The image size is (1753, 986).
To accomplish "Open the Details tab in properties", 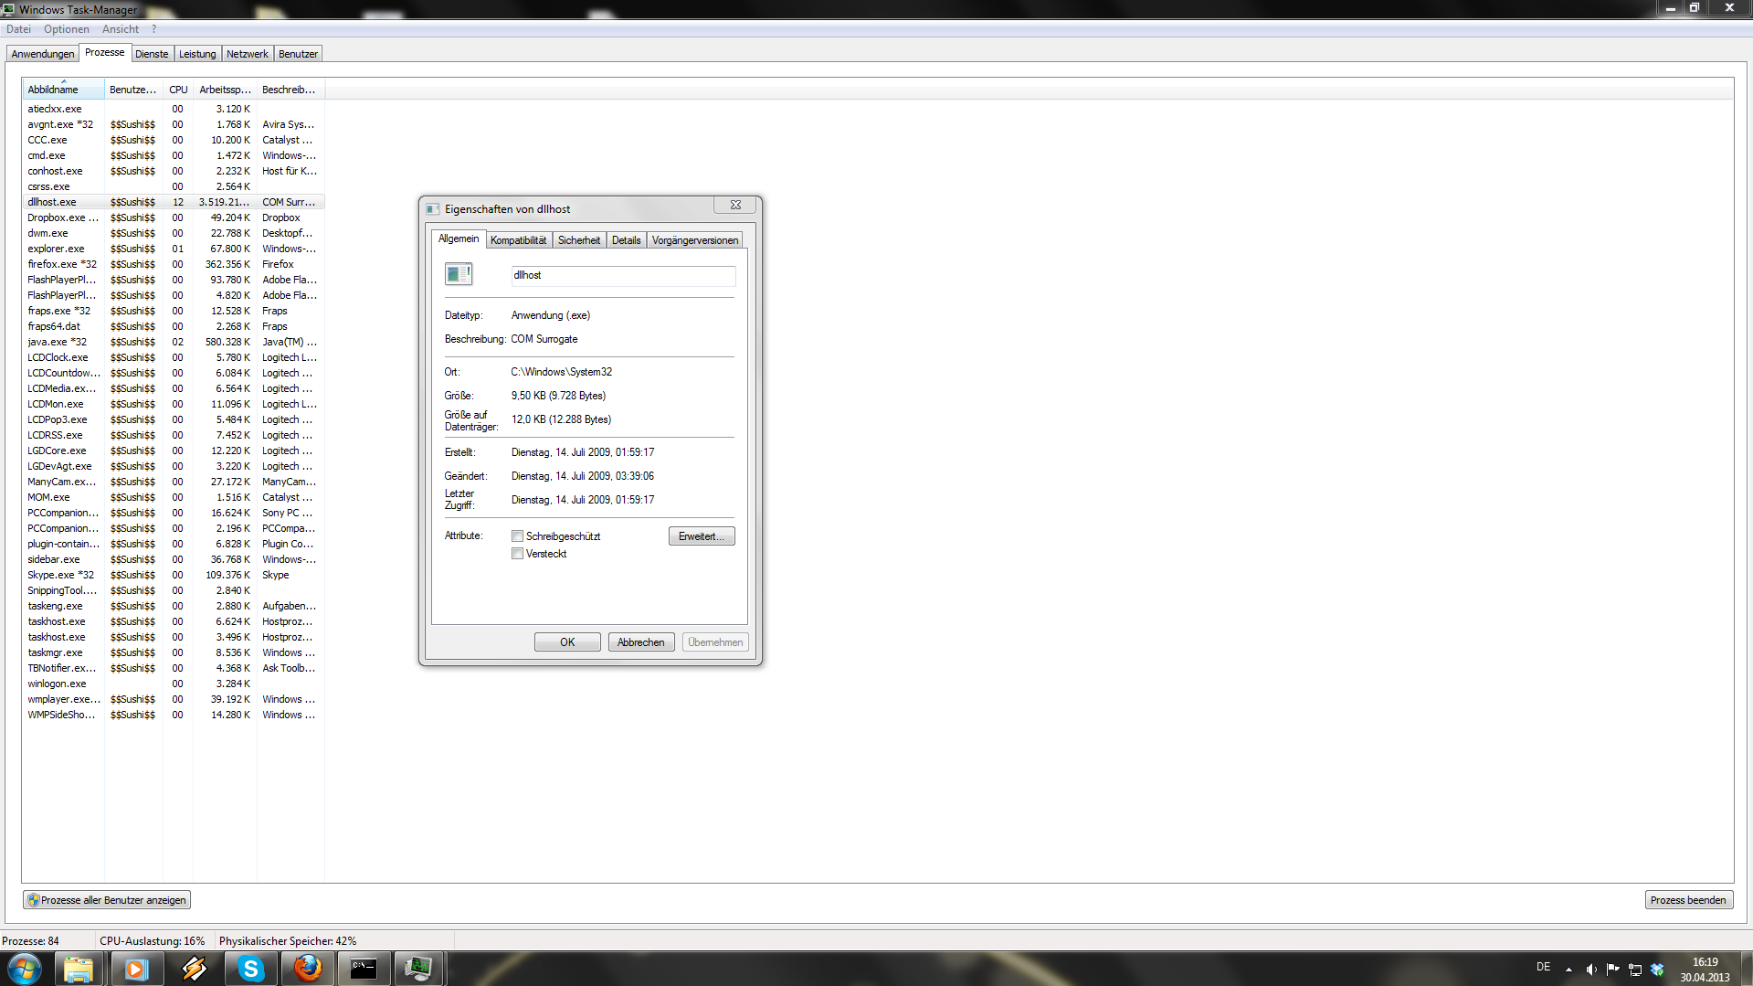I will pos(626,240).
